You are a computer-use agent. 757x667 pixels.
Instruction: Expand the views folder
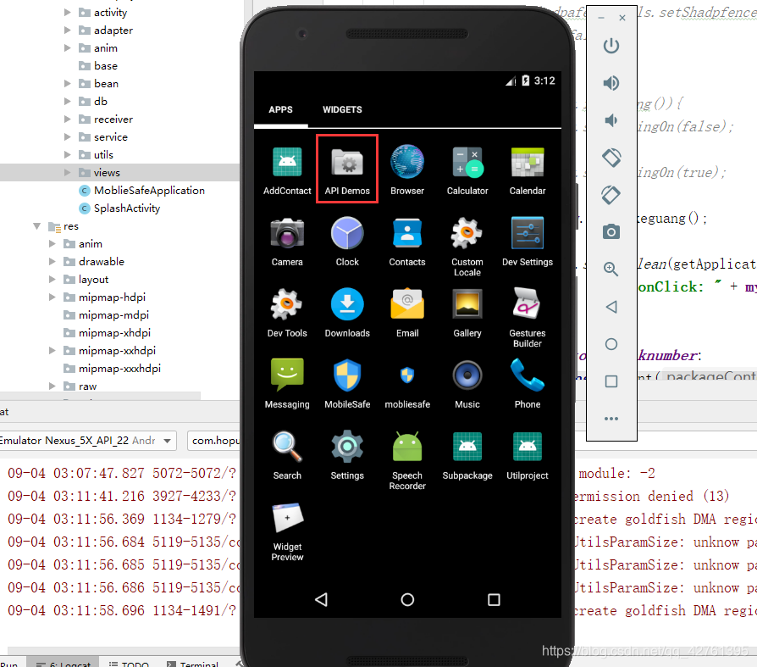[68, 173]
